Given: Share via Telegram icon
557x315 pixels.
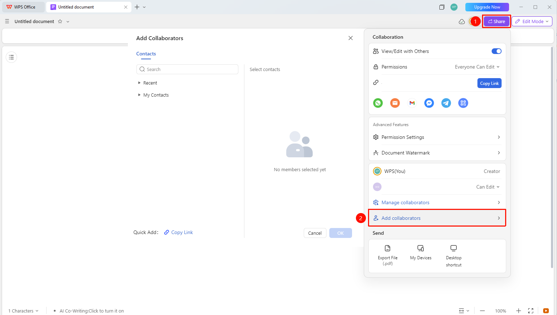Looking at the screenshot, I should [446, 103].
